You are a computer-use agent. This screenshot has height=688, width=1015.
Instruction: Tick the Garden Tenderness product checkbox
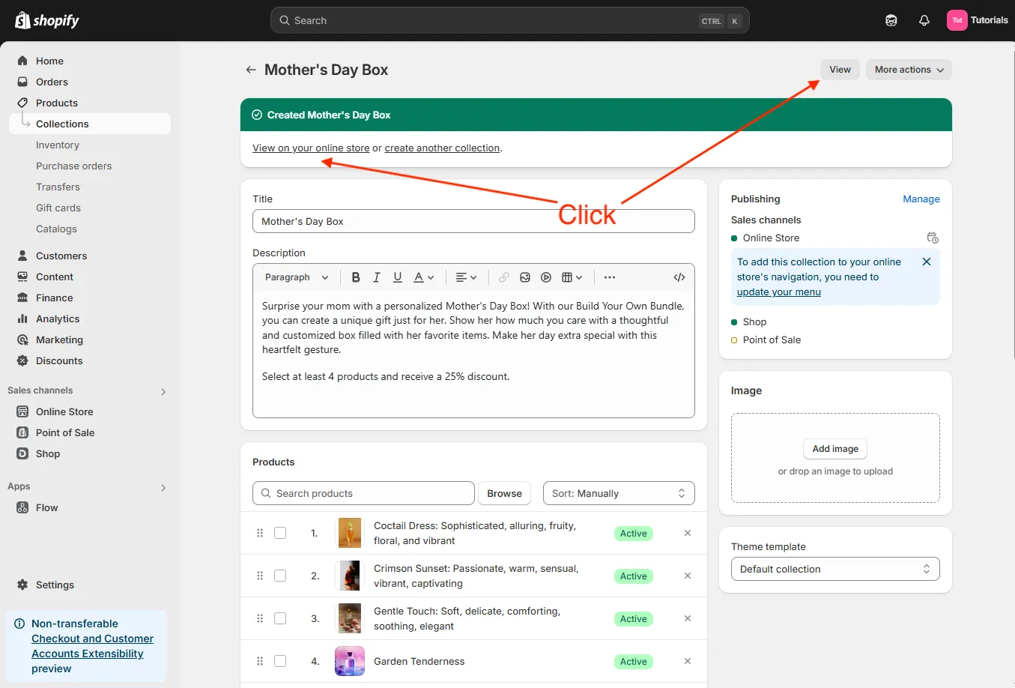click(x=280, y=661)
